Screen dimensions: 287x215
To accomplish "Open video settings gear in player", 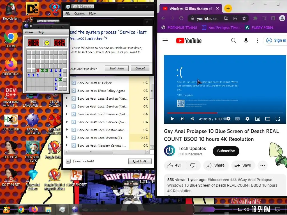I will (x=247, y=119).
